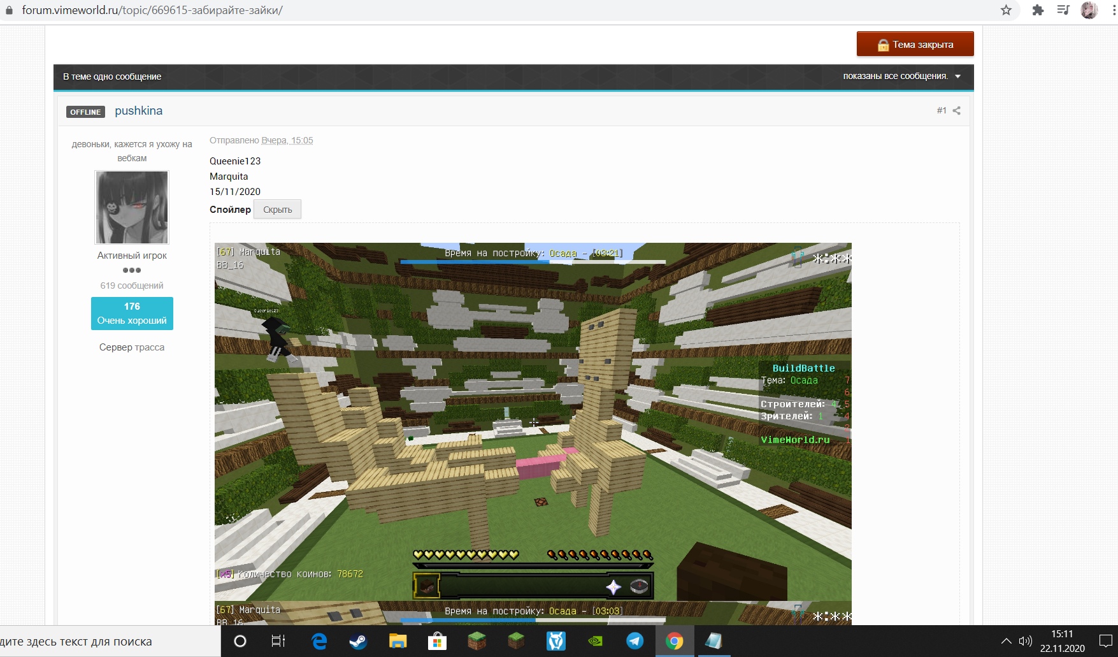The width and height of the screenshot is (1118, 657).
Task: View site security lock icon
Action: coord(9,10)
